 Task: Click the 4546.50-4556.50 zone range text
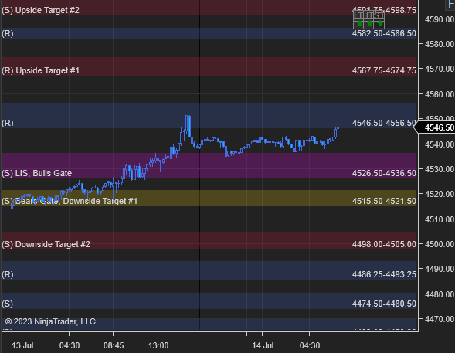pos(384,123)
